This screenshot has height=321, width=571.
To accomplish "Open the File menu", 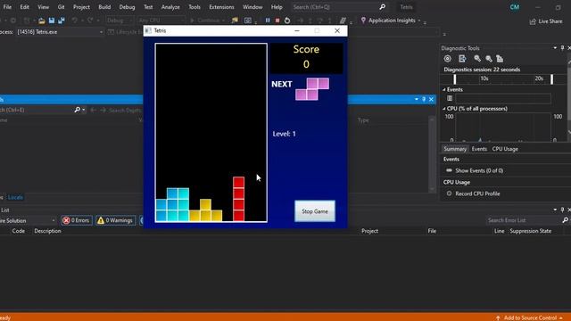I will 7,7.
